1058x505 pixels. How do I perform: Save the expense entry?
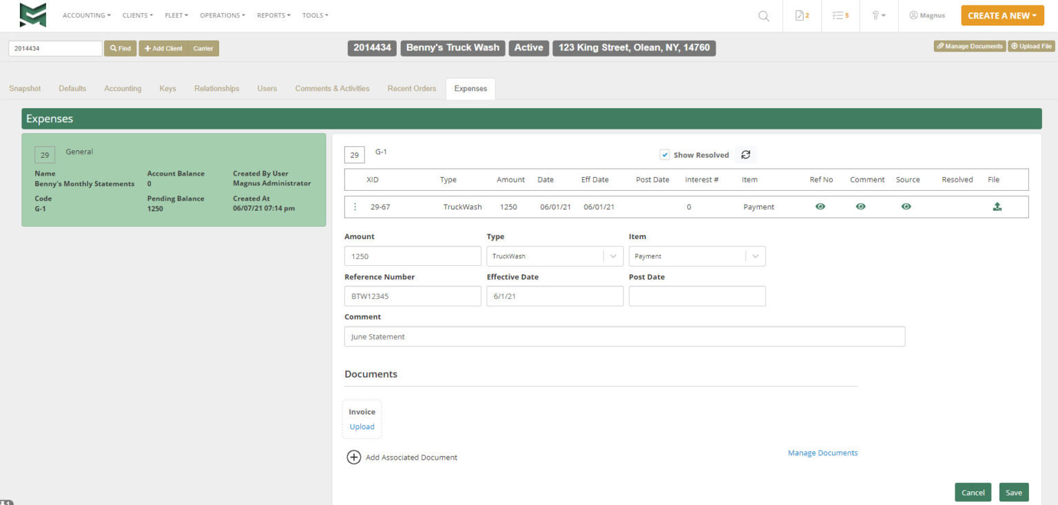click(1013, 492)
